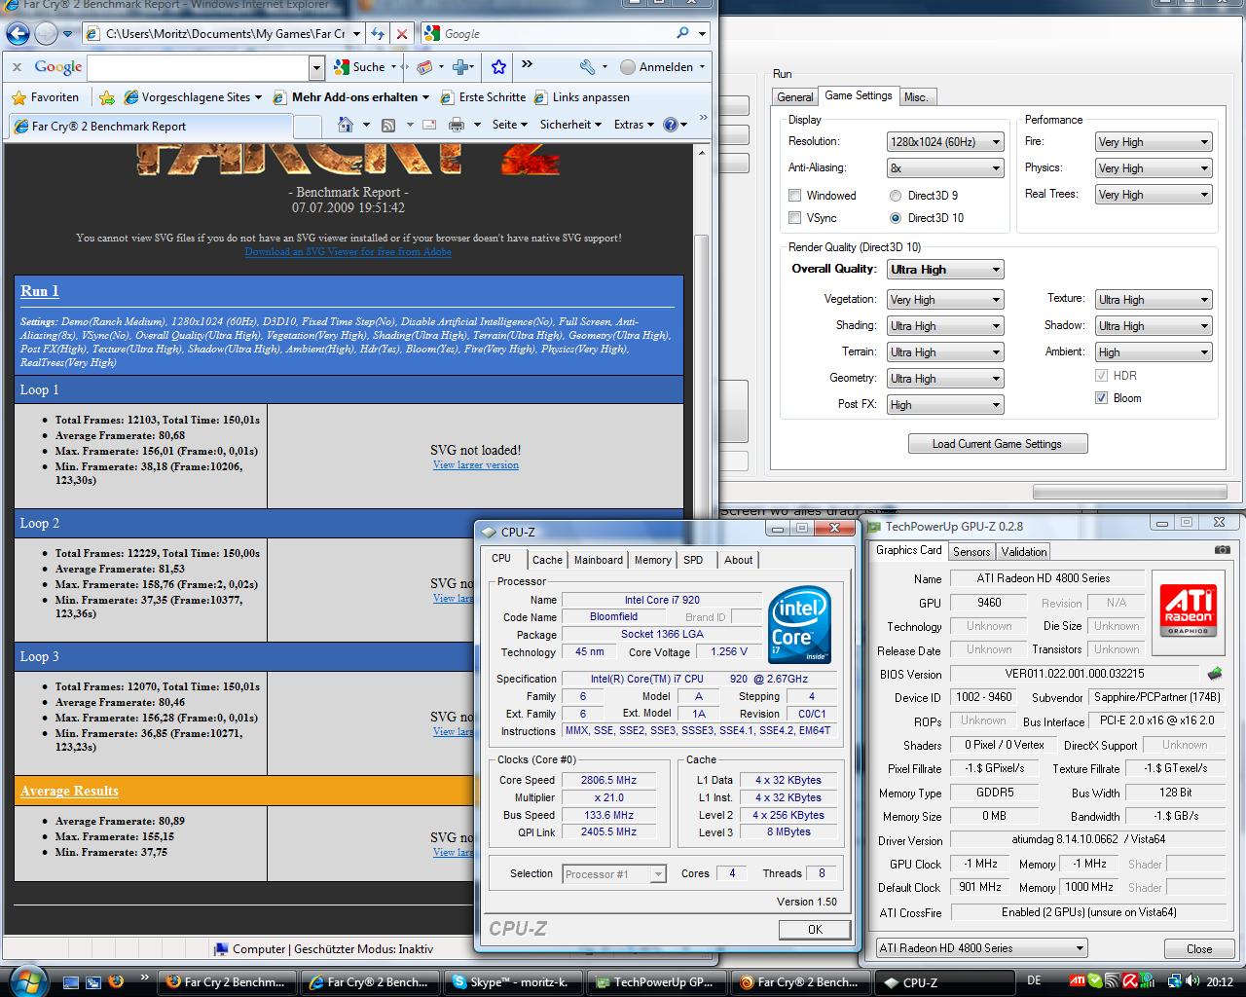Enable the VSync checkbox
This screenshot has width=1246, height=997.
pyautogui.click(x=794, y=218)
